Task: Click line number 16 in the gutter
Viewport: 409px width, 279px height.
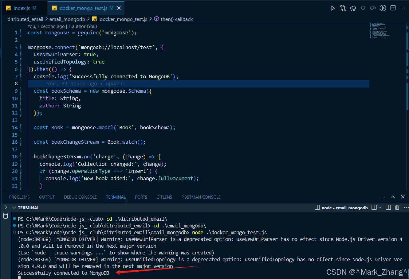Action: tap(15, 142)
